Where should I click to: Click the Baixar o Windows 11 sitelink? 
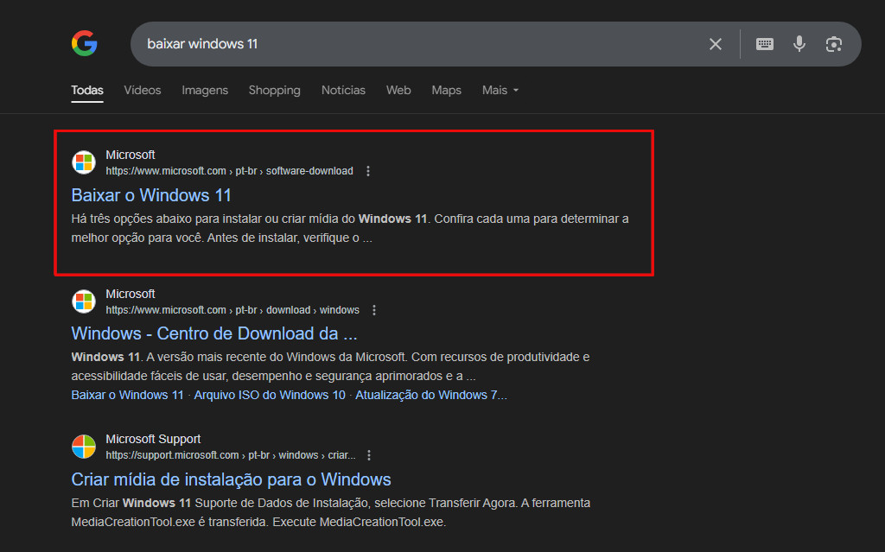pos(128,395)
